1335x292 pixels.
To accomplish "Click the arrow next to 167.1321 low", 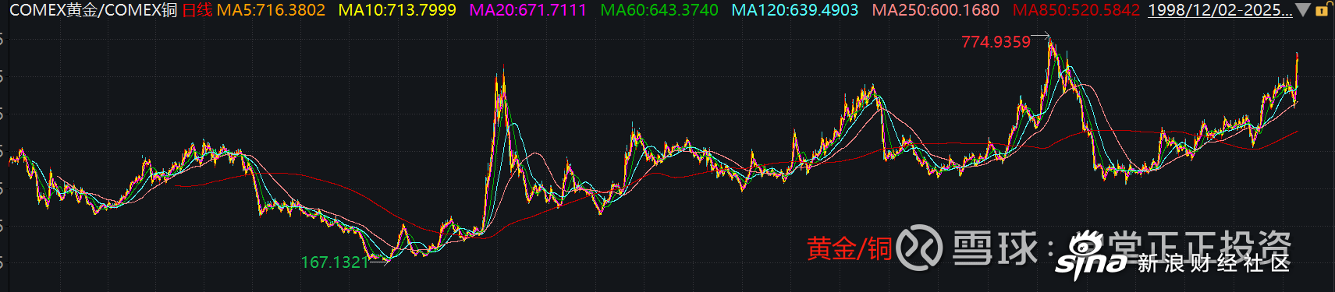I will click(x=379, y=262).
